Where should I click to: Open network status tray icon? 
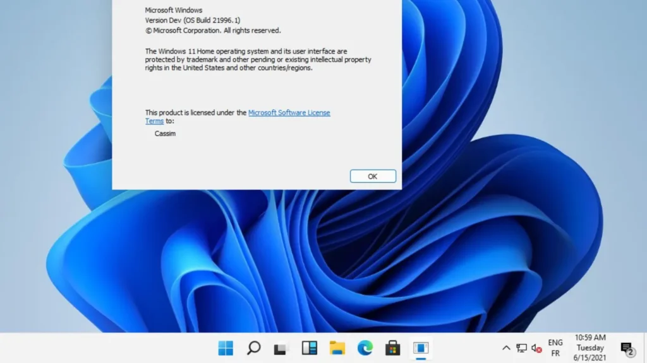point(521,348)
